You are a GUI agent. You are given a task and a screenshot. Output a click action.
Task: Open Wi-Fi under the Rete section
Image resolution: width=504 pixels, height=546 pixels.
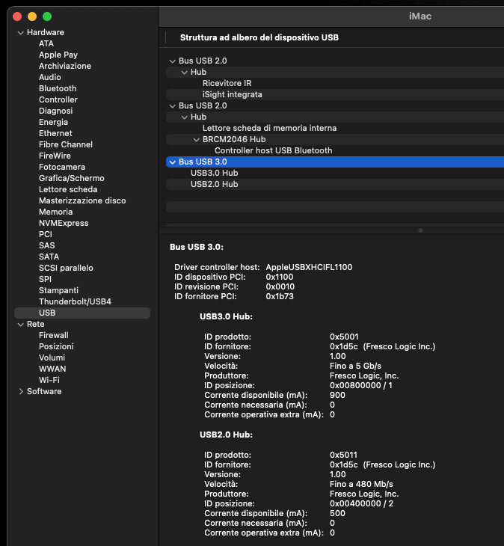point(49,380)
